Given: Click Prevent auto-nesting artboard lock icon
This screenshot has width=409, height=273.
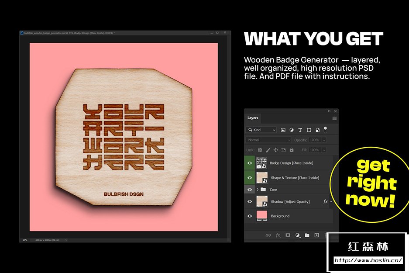Looking at the screenshot, I should [284, 150].
